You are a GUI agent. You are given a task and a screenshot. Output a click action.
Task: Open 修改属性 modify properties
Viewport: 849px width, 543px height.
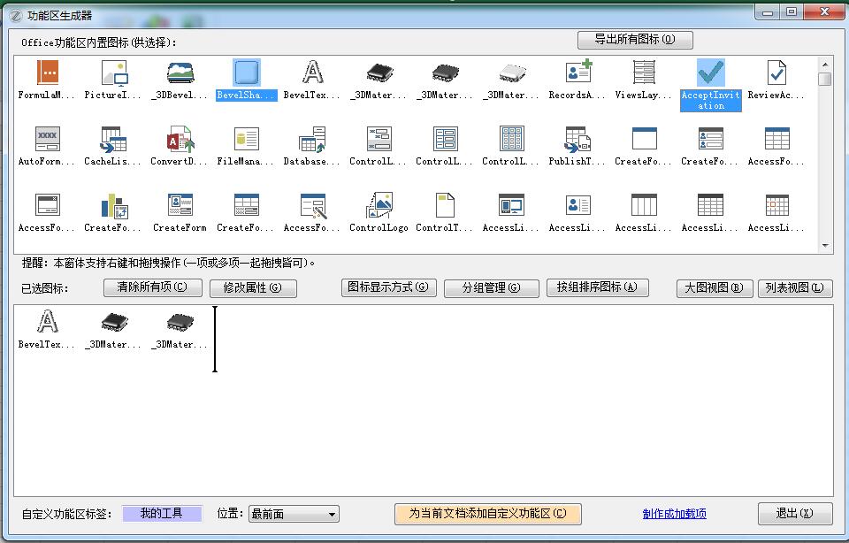click(x=253, y=288)
